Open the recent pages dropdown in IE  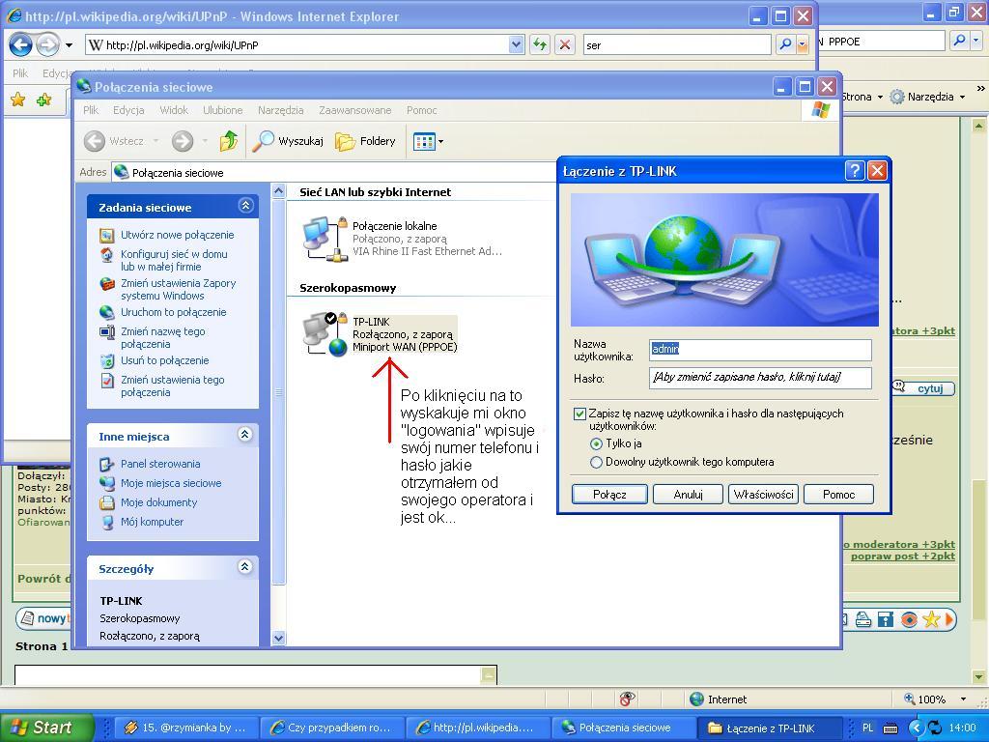tap(69, 45)
